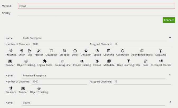The width and height of the screenshot is (178, 108).
Task: Click Tamper icon under Presence Enterprise
Action: point(23,88)
